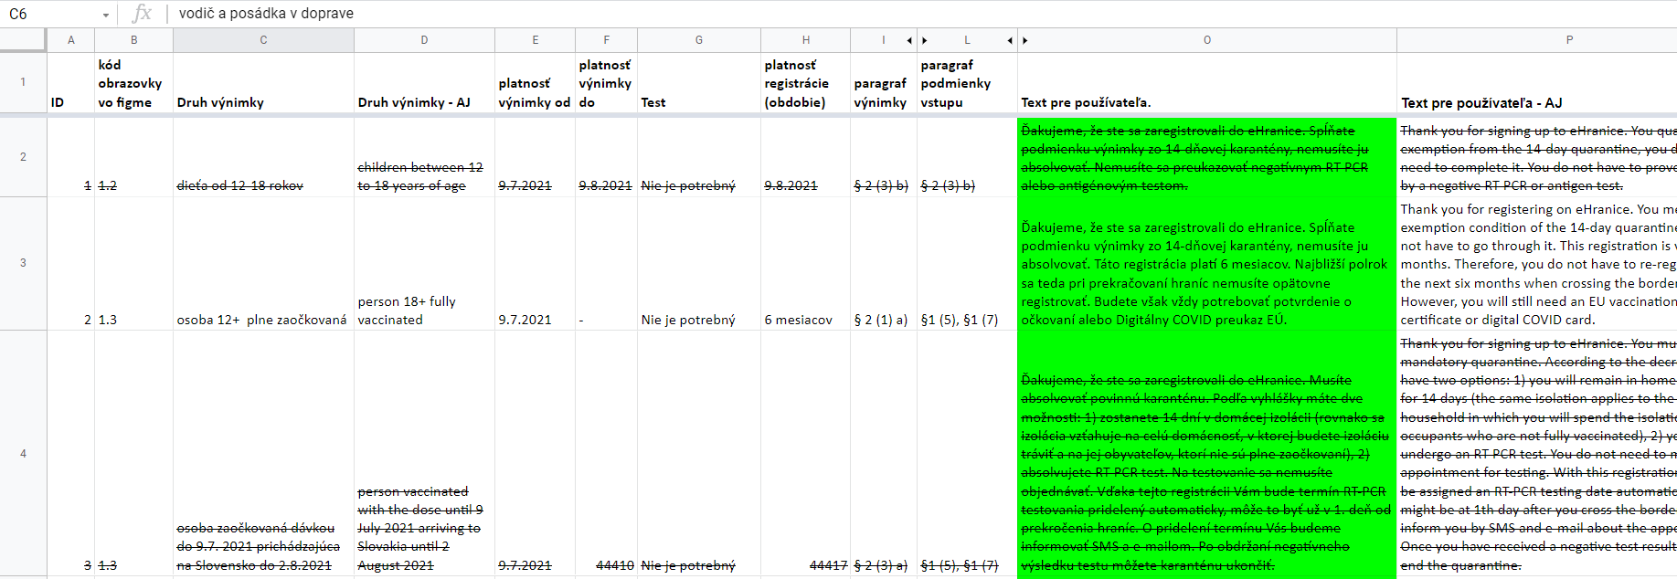This screenshot has height=579, width=1677.
Task: Click the fx function icon
Action: coord(142,14)
